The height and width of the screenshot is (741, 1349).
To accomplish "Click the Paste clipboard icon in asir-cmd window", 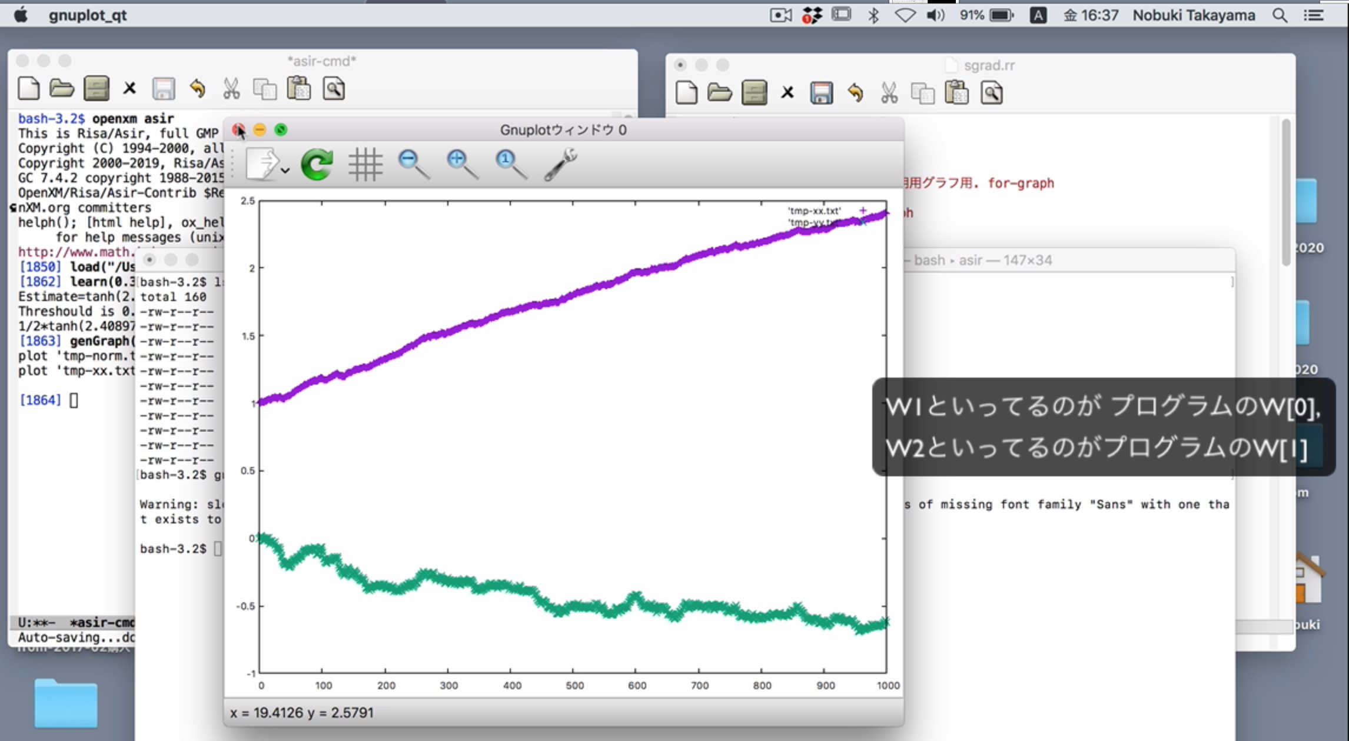I will point(299,89).
